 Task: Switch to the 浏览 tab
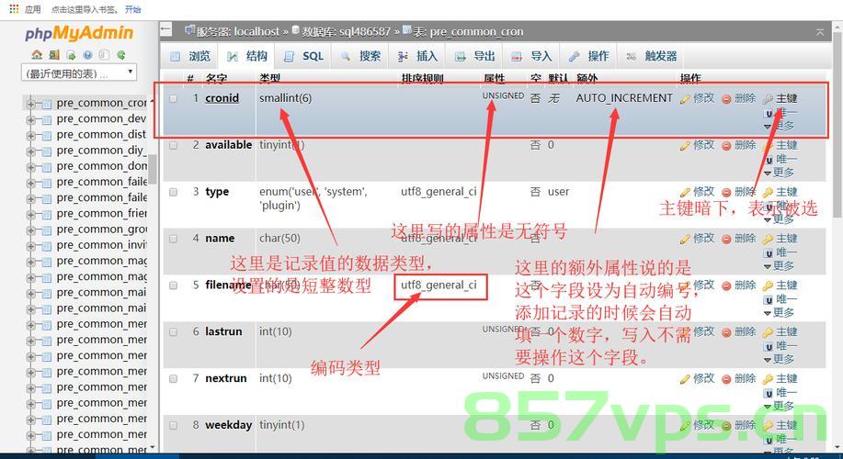click(x=190, y=56)
